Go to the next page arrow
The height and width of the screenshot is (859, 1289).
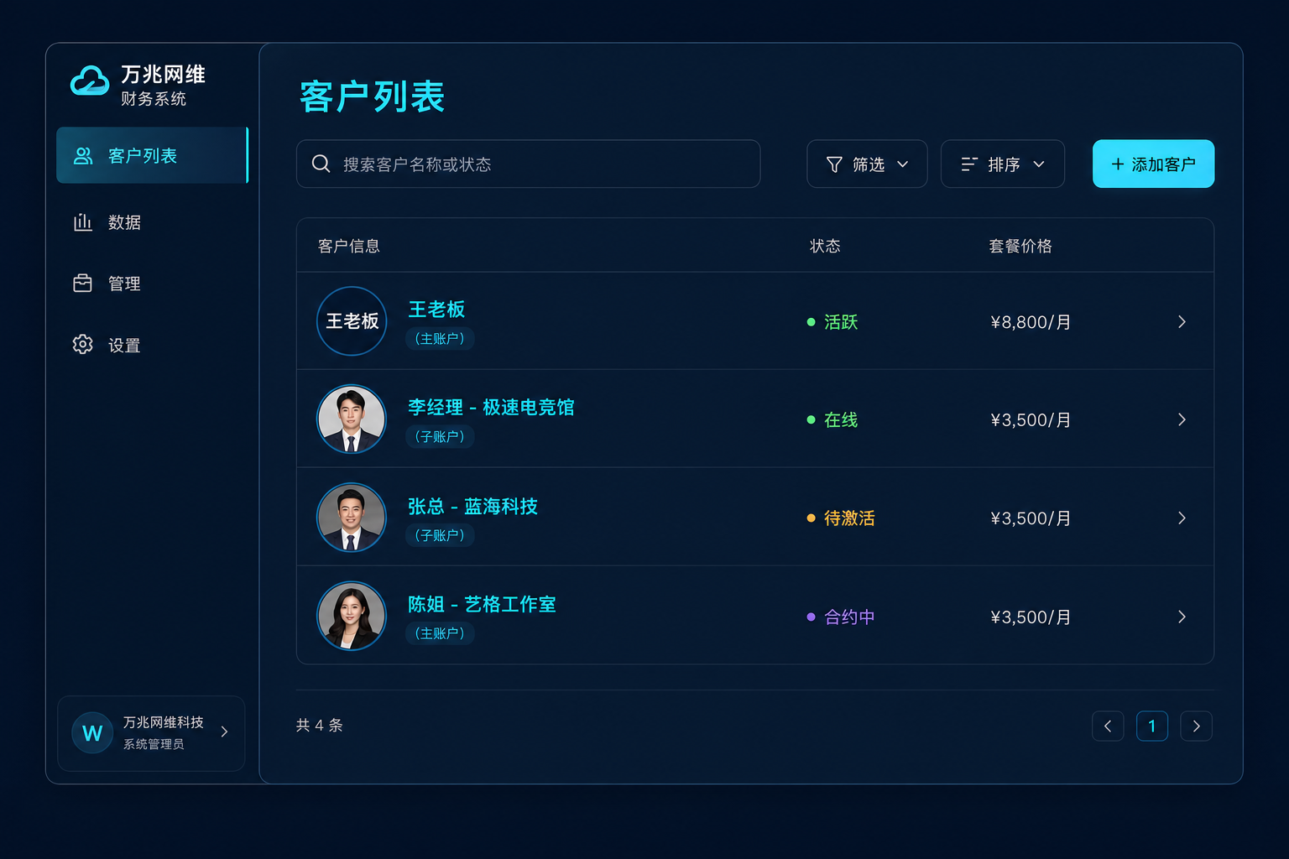click(1196, 726)
